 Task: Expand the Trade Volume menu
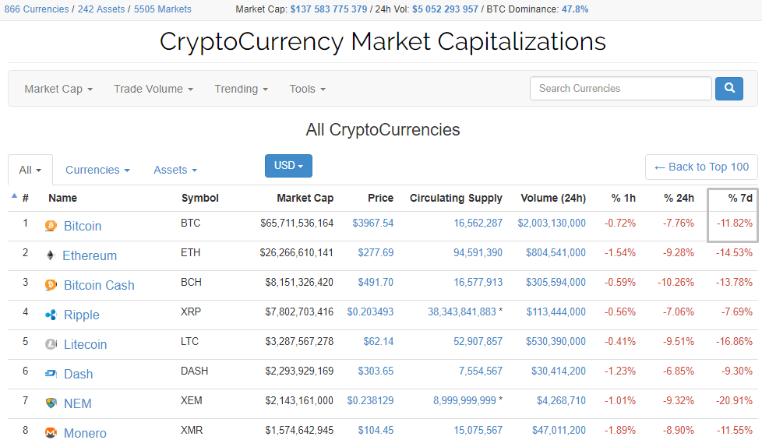tap(153, 89)
